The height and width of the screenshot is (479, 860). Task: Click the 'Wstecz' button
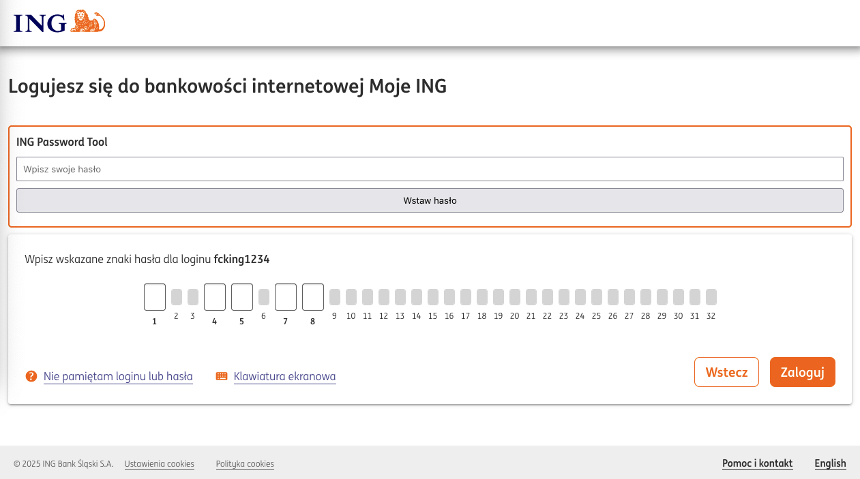pos(726,372)
